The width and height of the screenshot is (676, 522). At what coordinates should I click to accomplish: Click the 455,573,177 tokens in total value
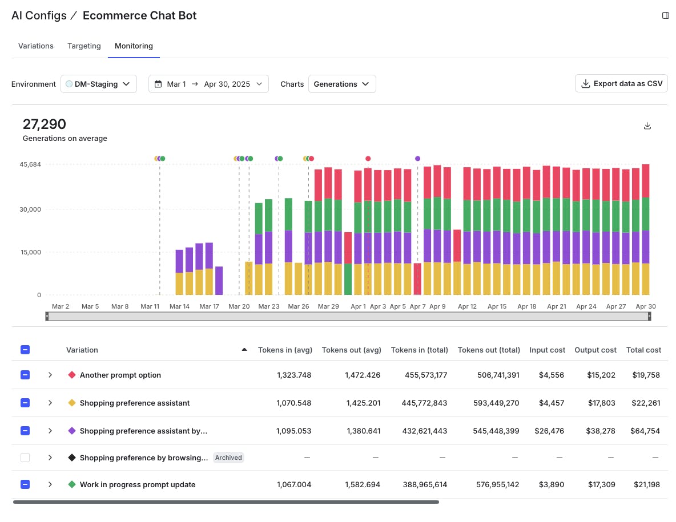[x=426, y=375]
